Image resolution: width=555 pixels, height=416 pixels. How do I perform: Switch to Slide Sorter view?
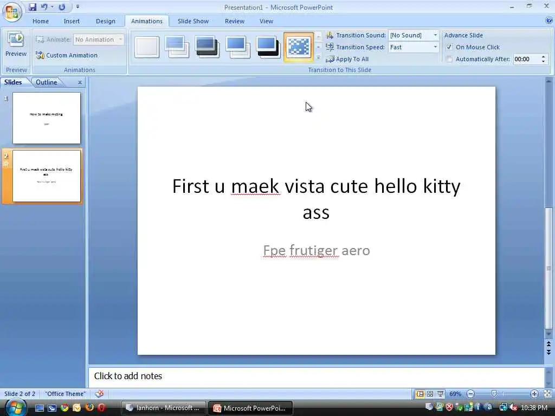click(430, 394)
